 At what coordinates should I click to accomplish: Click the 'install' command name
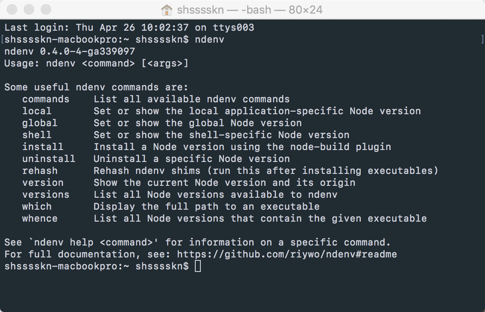click(x=43, y=147)
